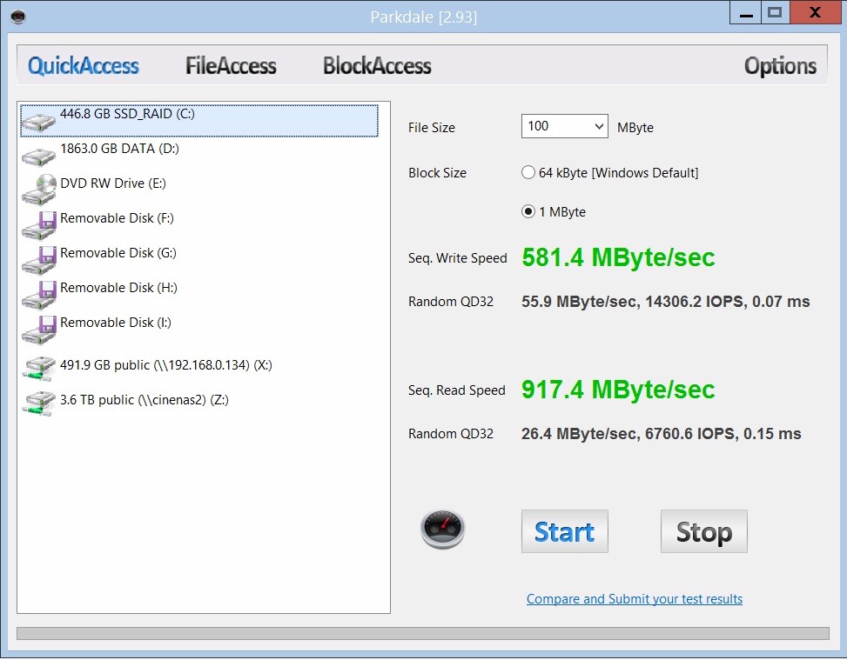Switch to the QuickAccess tab
The width and height of the screenshot is (847, 660).
coord(84,66)
